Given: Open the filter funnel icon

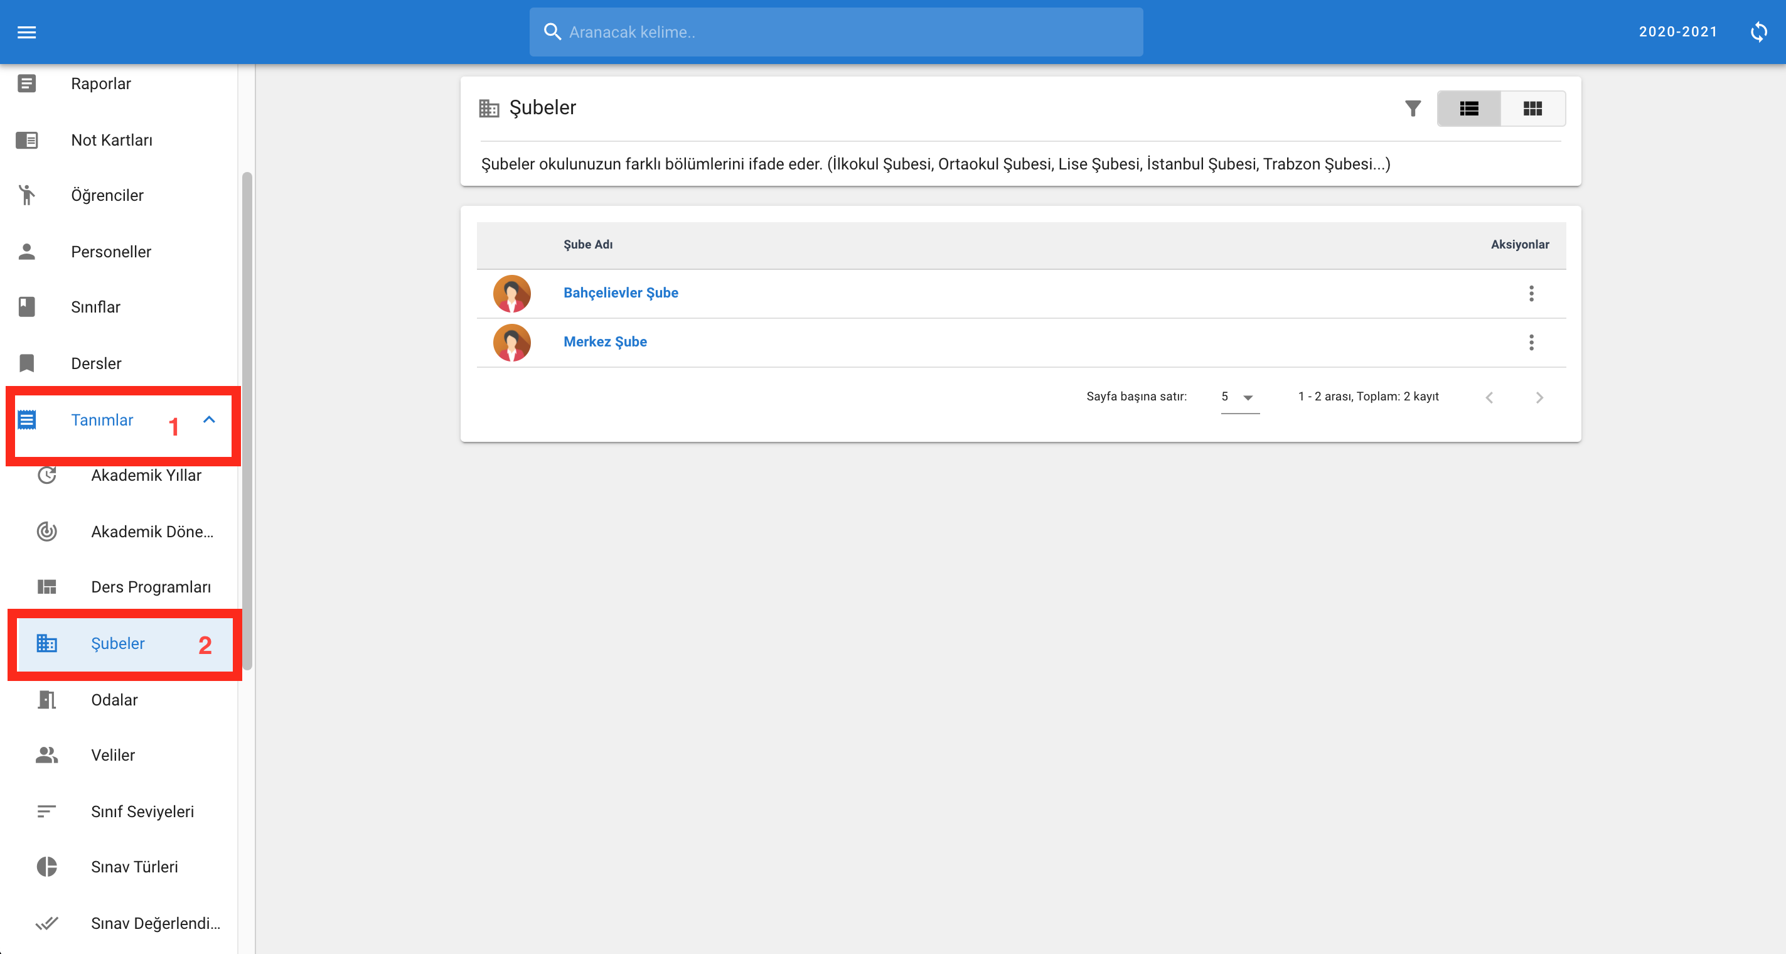Looking at the screenshot, I should point(1413,109).
